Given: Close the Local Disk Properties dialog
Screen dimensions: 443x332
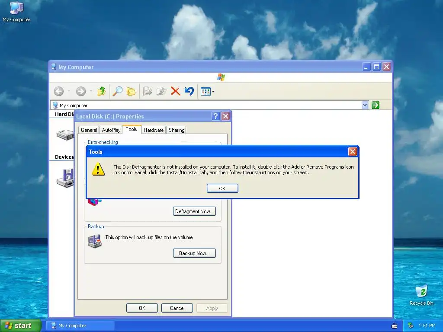Looking at the screenshot, I should [225, 116].
